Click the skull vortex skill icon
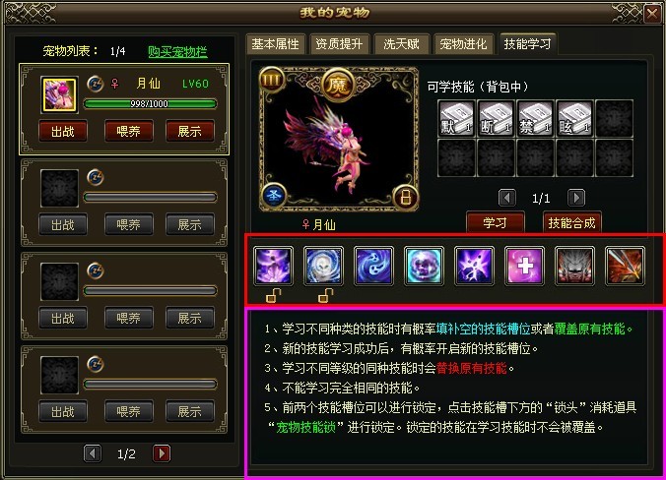 tap(324, 266)
